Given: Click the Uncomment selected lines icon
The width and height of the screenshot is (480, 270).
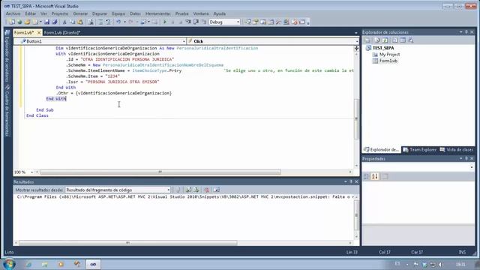Looking at the screenshot, I should point(108,22).
